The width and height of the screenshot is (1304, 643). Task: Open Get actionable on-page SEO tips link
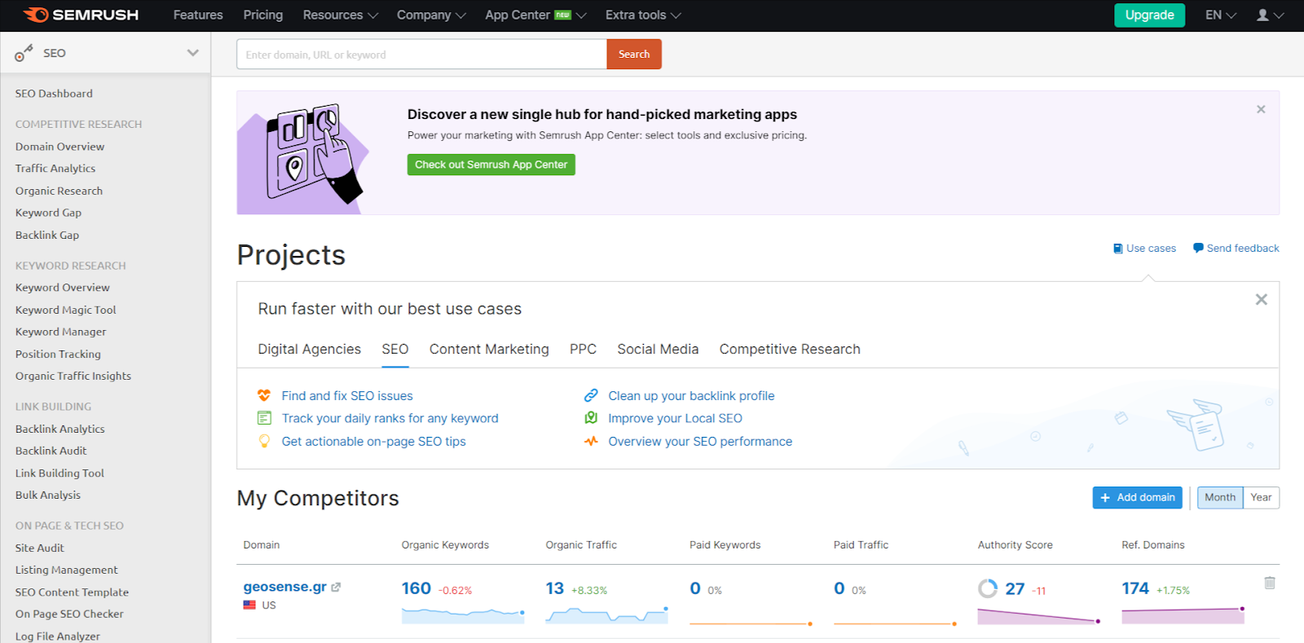[x=373, y=441]
